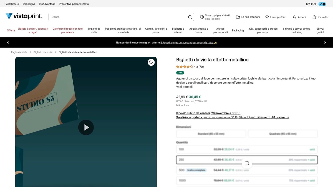The image size is (333, 187).
Task: Open the reviews link showing '(70)'
Action: pyautogui.click(x=201, y=66)
